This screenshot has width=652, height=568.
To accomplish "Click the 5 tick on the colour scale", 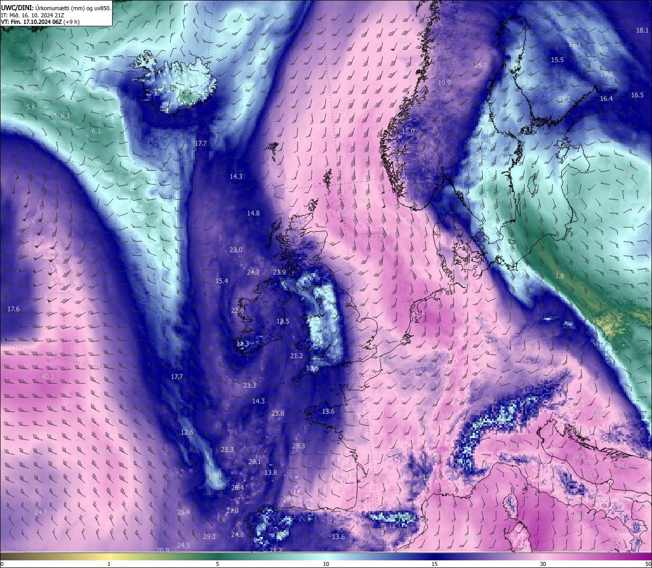I will click(x=218, y=564).
